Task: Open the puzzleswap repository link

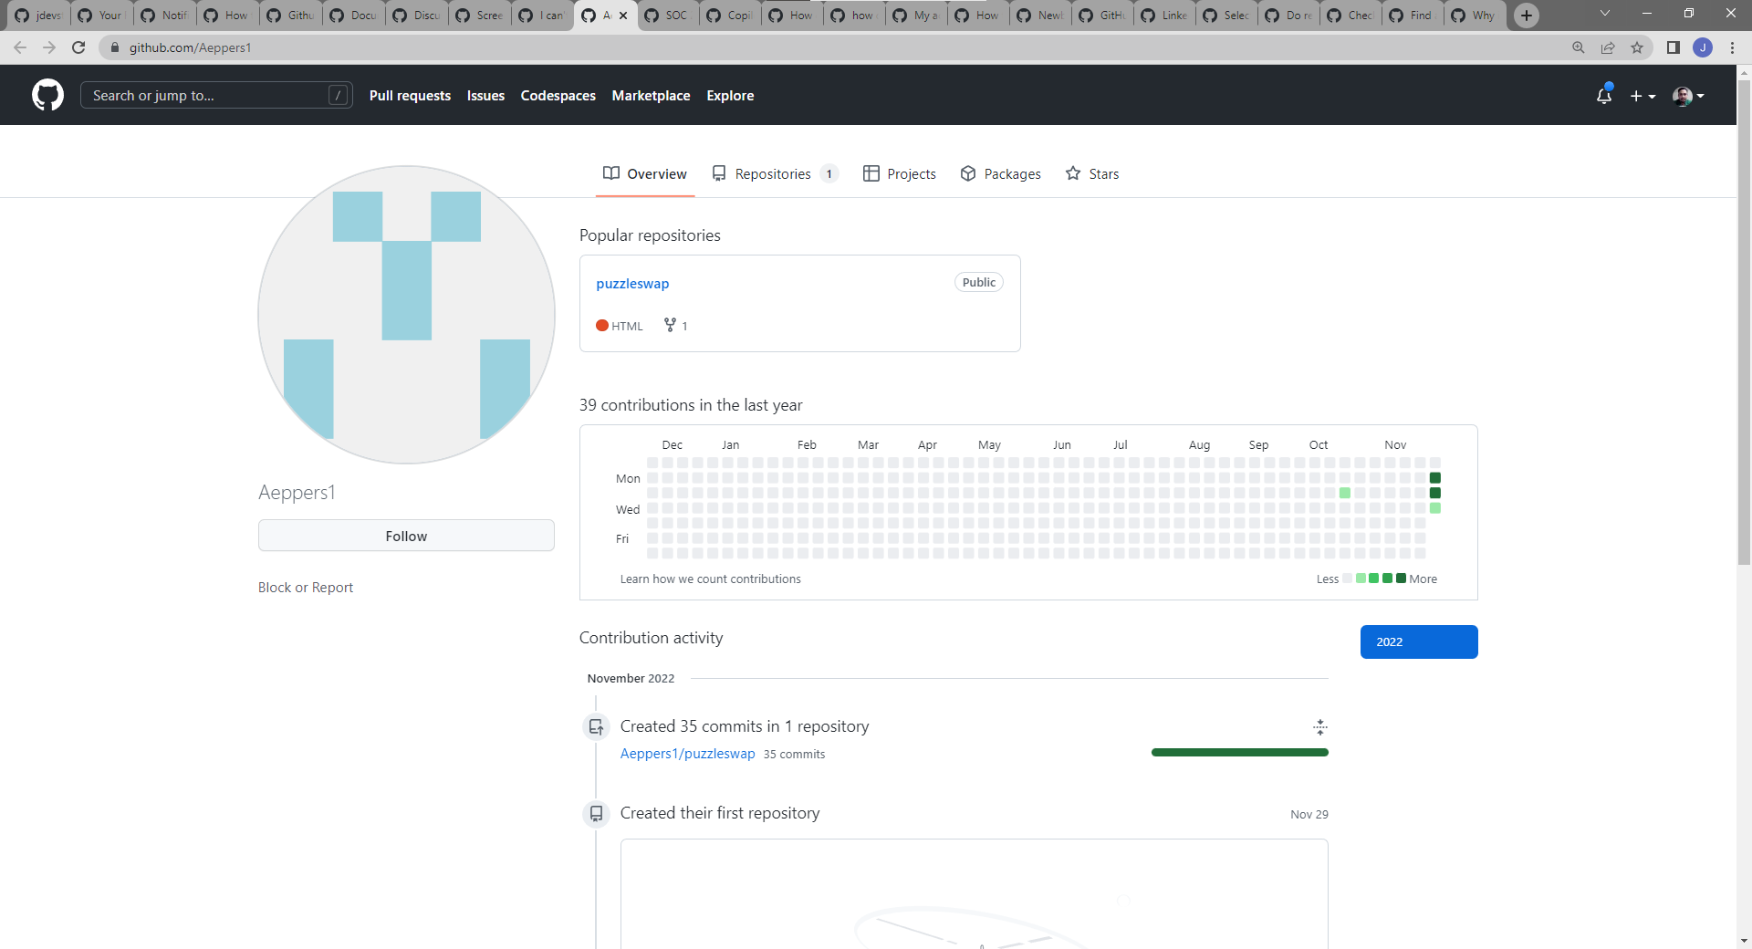Action: [632, 283]
